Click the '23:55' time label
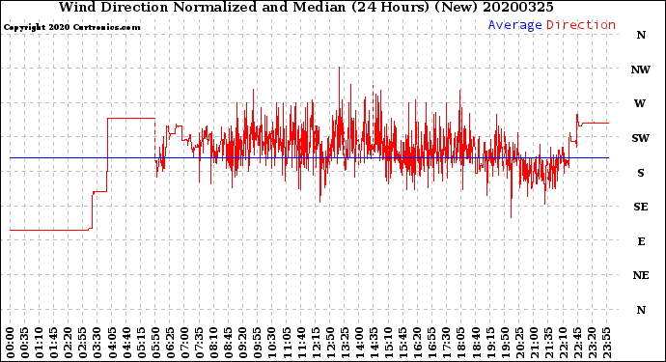The width and height of the screenshot is (666, 362). (607, 343)
